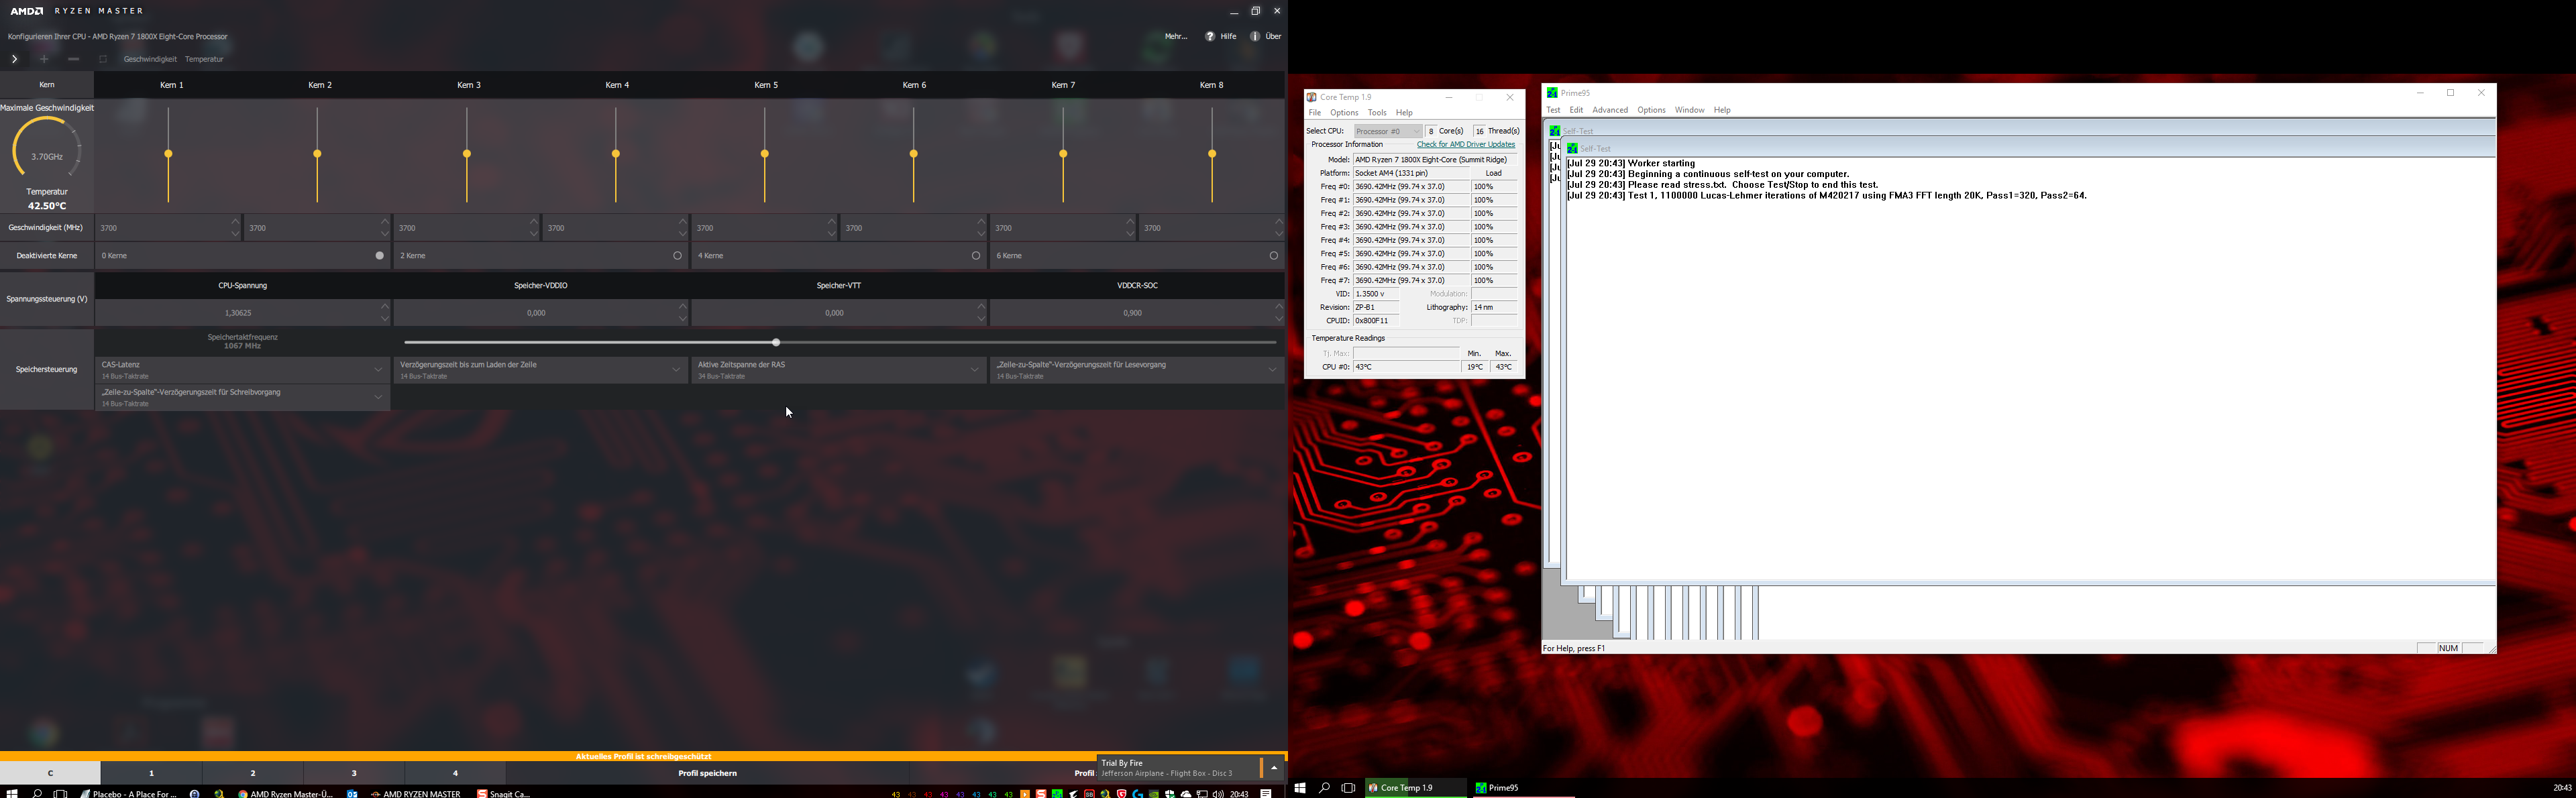The width and height of the screenshot is (2576, 798).
Task: Click the minus icon in Ryzen Master toolbar
Action: 73,59
